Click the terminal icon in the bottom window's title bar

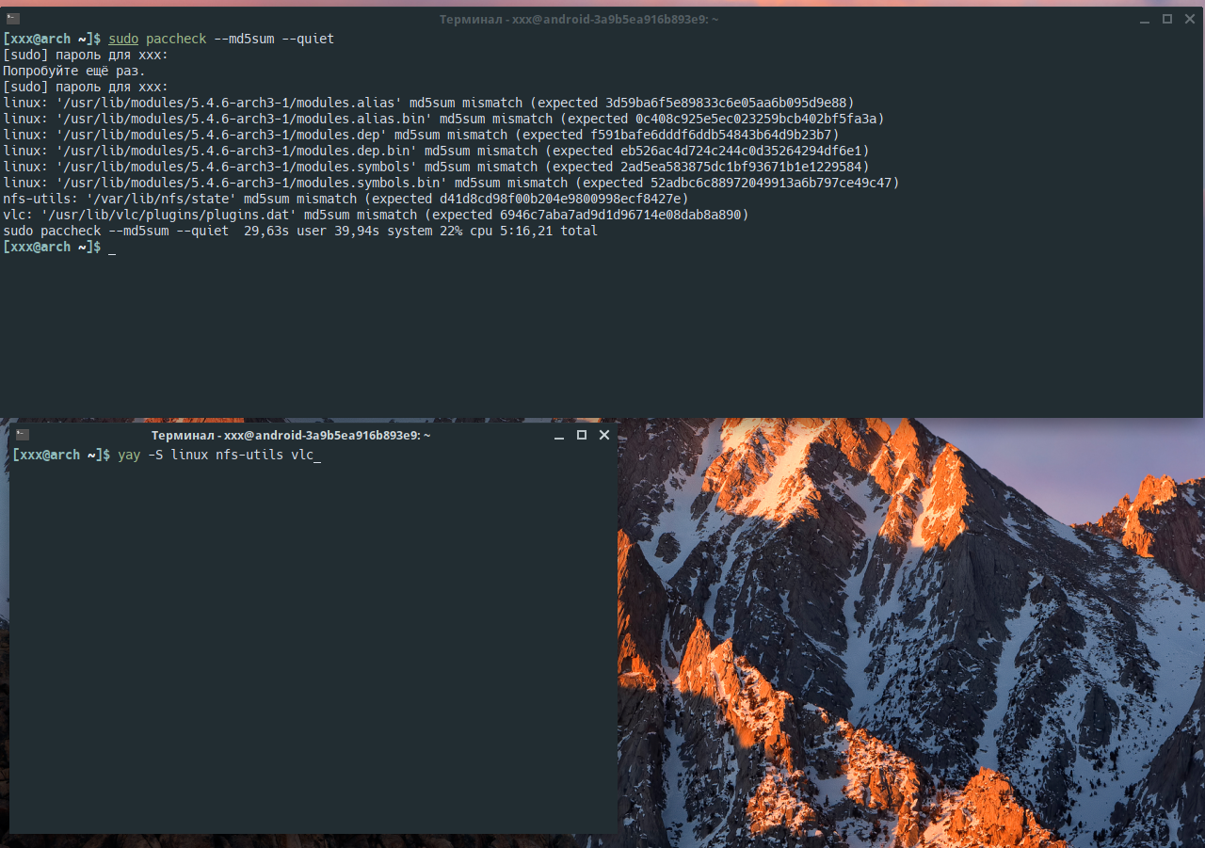click(23, 435)
